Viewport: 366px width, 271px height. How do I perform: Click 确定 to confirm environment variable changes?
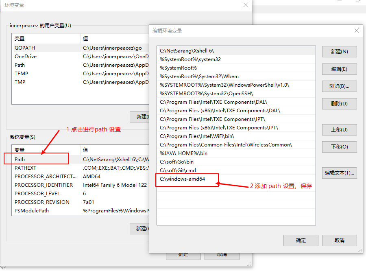pyautogui.click(x=301, y=240)
